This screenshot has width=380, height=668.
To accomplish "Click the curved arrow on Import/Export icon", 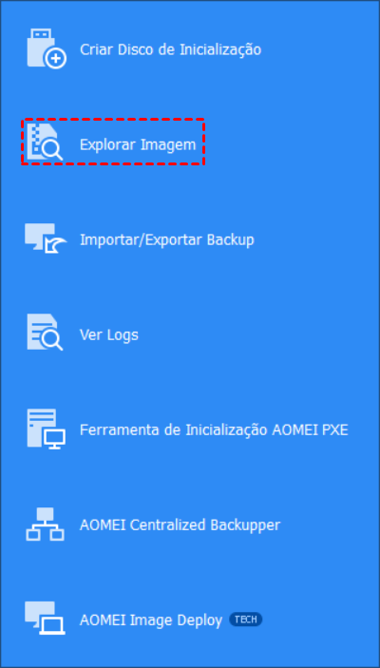I will point(56,245).
